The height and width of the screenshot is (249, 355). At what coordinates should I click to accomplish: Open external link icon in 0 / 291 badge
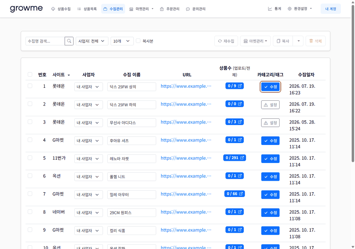242,158
